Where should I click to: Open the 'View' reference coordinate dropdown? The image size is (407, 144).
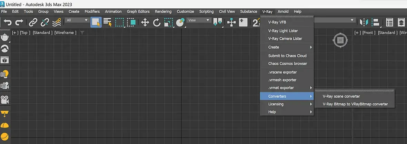199,20
